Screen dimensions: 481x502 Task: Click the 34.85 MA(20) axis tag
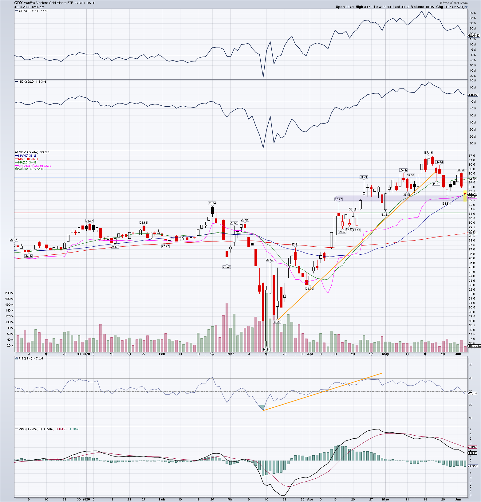coord(472,179)
